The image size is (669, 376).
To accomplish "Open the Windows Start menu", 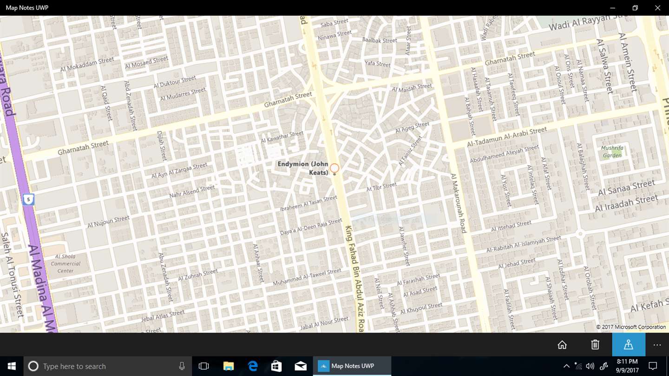I will 11,366.
